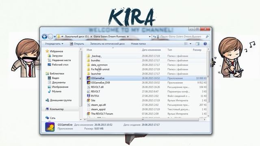
Task: Toggle the preview pane button
Action: point(197,44)
